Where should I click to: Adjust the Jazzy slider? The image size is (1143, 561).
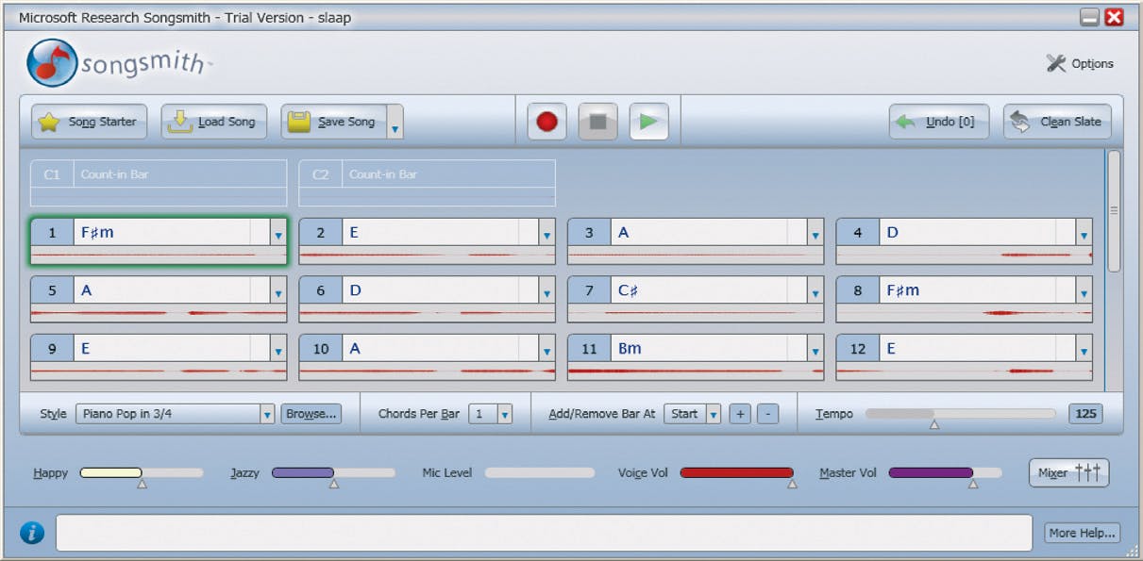point(333,472)
